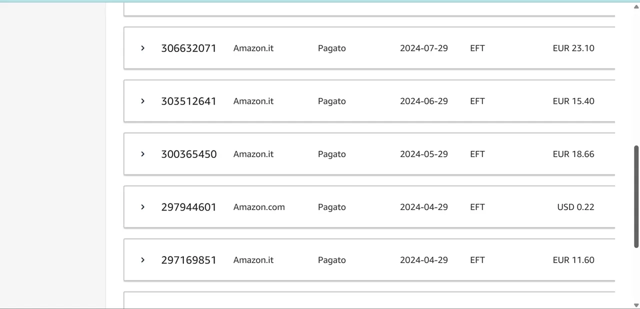Click amount EUR 18.66
This screenshot has height=309, width=640.
573,154
